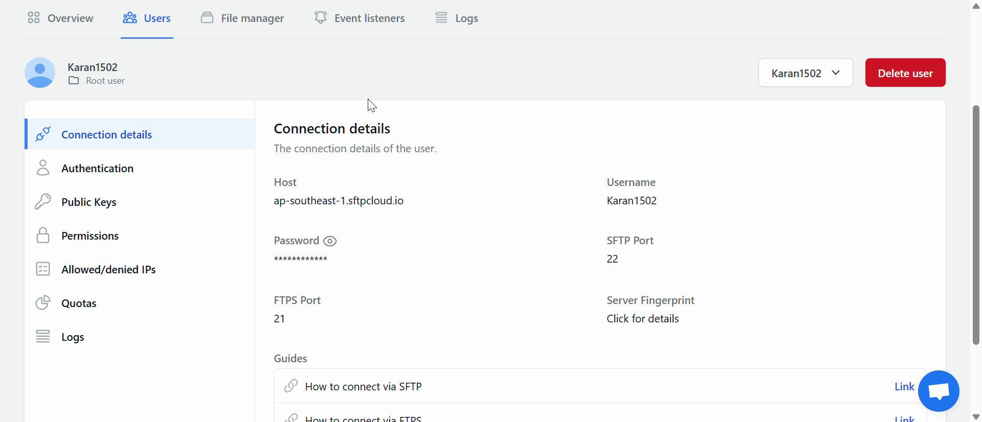The image size is (982, 422).
Task: Click the Karan1502 user avatar
Action: pos(40,73)
